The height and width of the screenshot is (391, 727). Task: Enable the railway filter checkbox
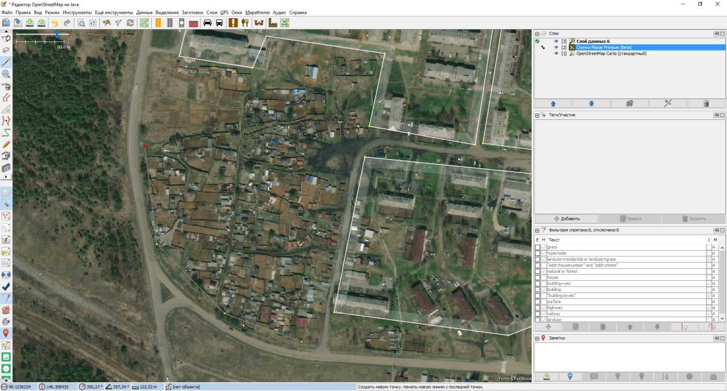coord(537,314)
